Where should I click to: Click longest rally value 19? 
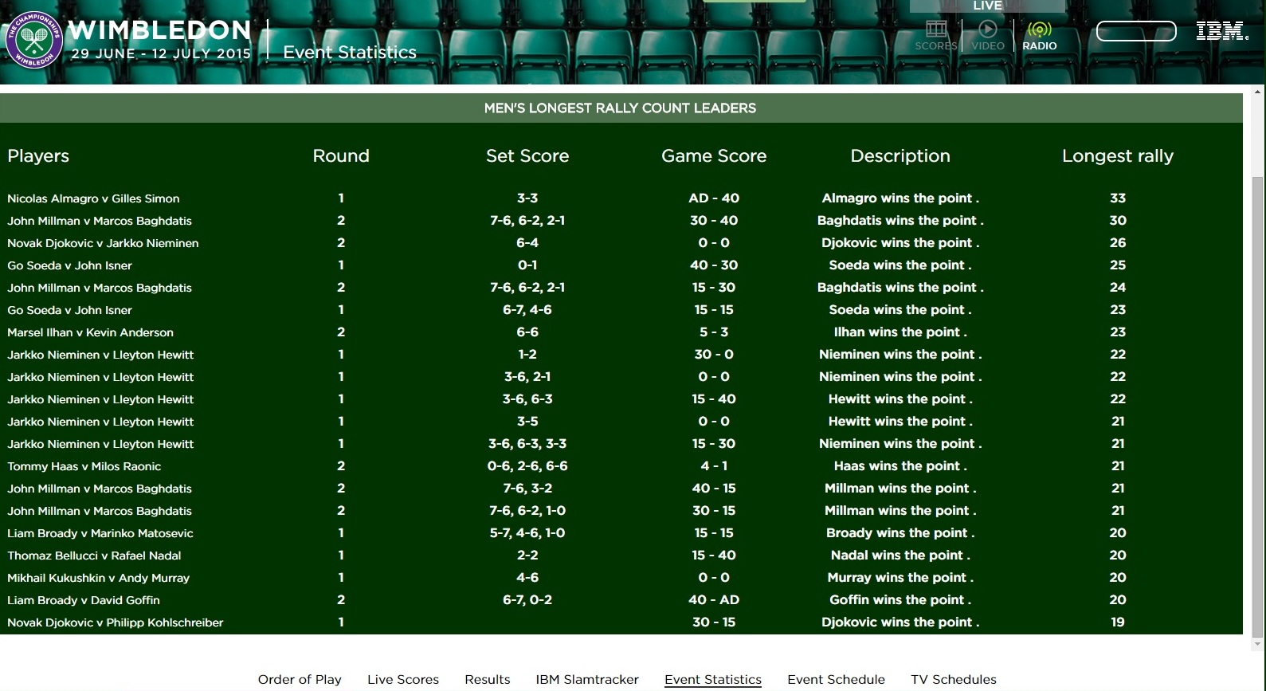(1118, 622)
